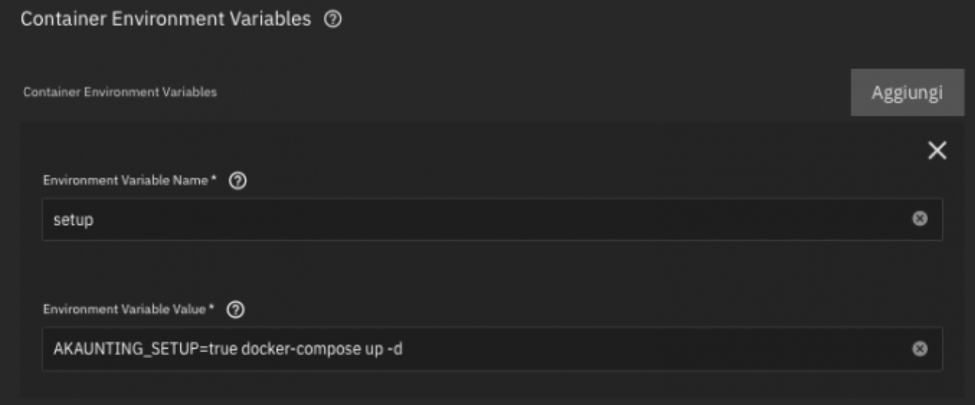
Task: Open help icon beside Container Environment Variables heading
Action: click(x=332, y=20)
